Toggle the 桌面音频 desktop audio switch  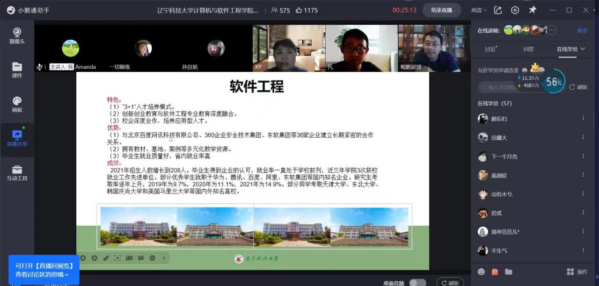pos(417,283)
